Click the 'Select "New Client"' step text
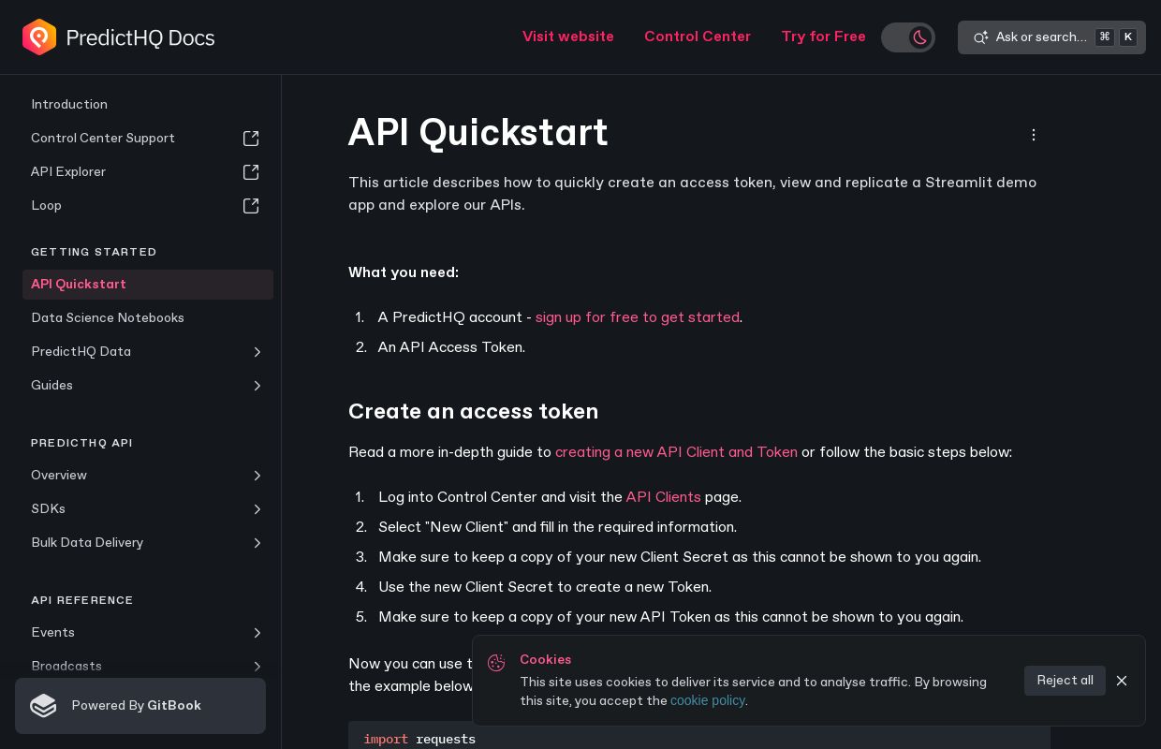The height and width of the screenshot is (749, 1161). pyautogui.click(x=557, y=527)
